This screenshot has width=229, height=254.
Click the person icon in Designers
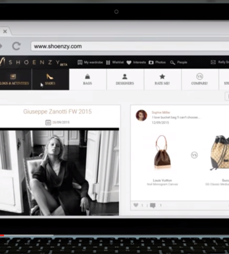click(x=125, y=77)
